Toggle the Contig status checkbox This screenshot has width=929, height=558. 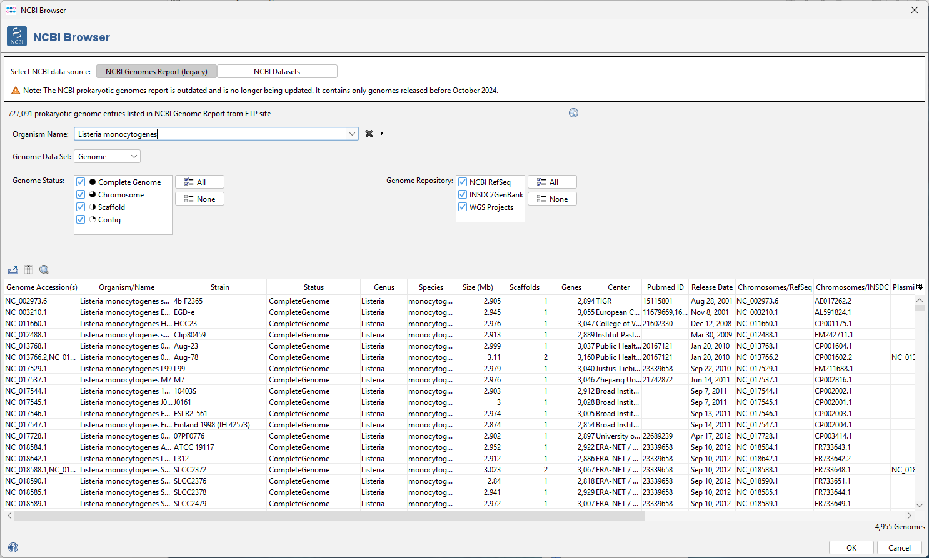coord(80,220)
